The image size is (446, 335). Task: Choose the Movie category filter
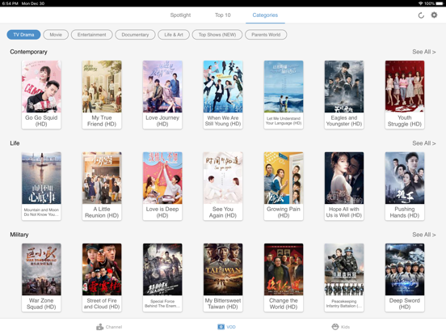56,35
